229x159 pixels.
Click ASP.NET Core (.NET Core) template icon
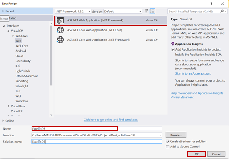click(x=60, y=30)
